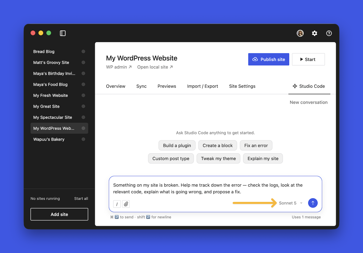The image size is (363, 253).
Task: Open the WP admin link
Action: 119,67
